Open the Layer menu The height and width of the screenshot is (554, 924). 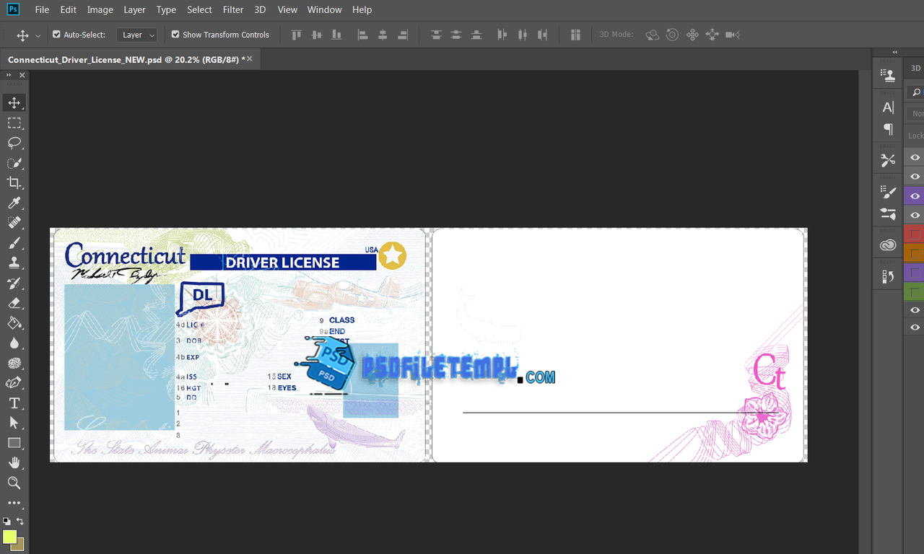click(x=134, y=9)
